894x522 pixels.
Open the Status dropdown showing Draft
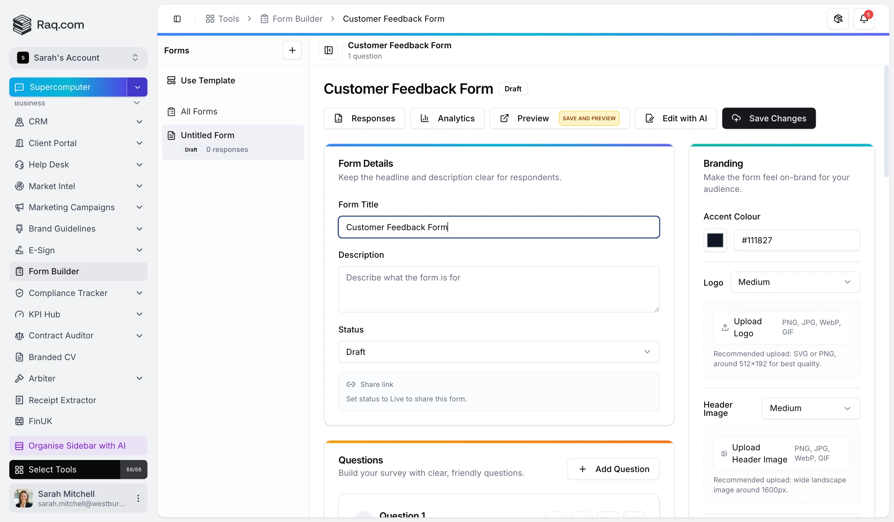(x=498, y=352)
